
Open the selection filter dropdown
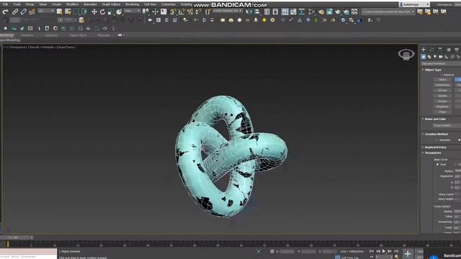(46, 12)
